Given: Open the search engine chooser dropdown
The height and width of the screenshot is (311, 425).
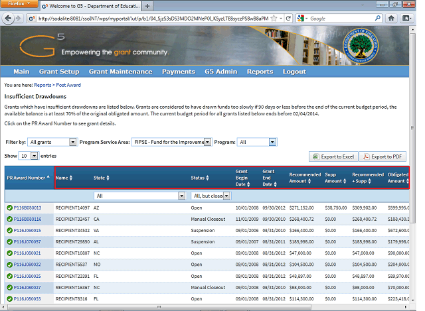Looking at the screenshot, I should tap(303, 19).
